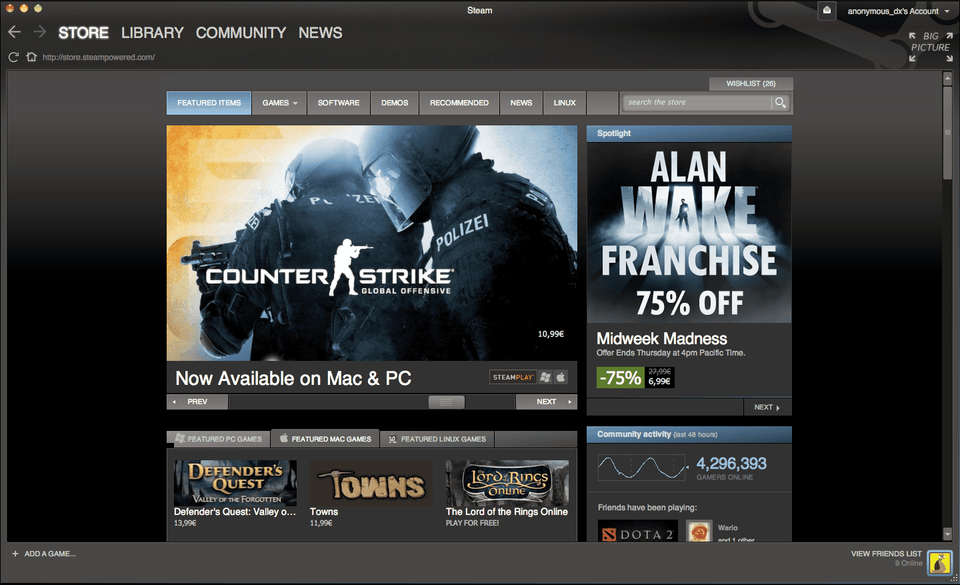Reload the store page
The image size is (960, 585).
pos(13,57)
